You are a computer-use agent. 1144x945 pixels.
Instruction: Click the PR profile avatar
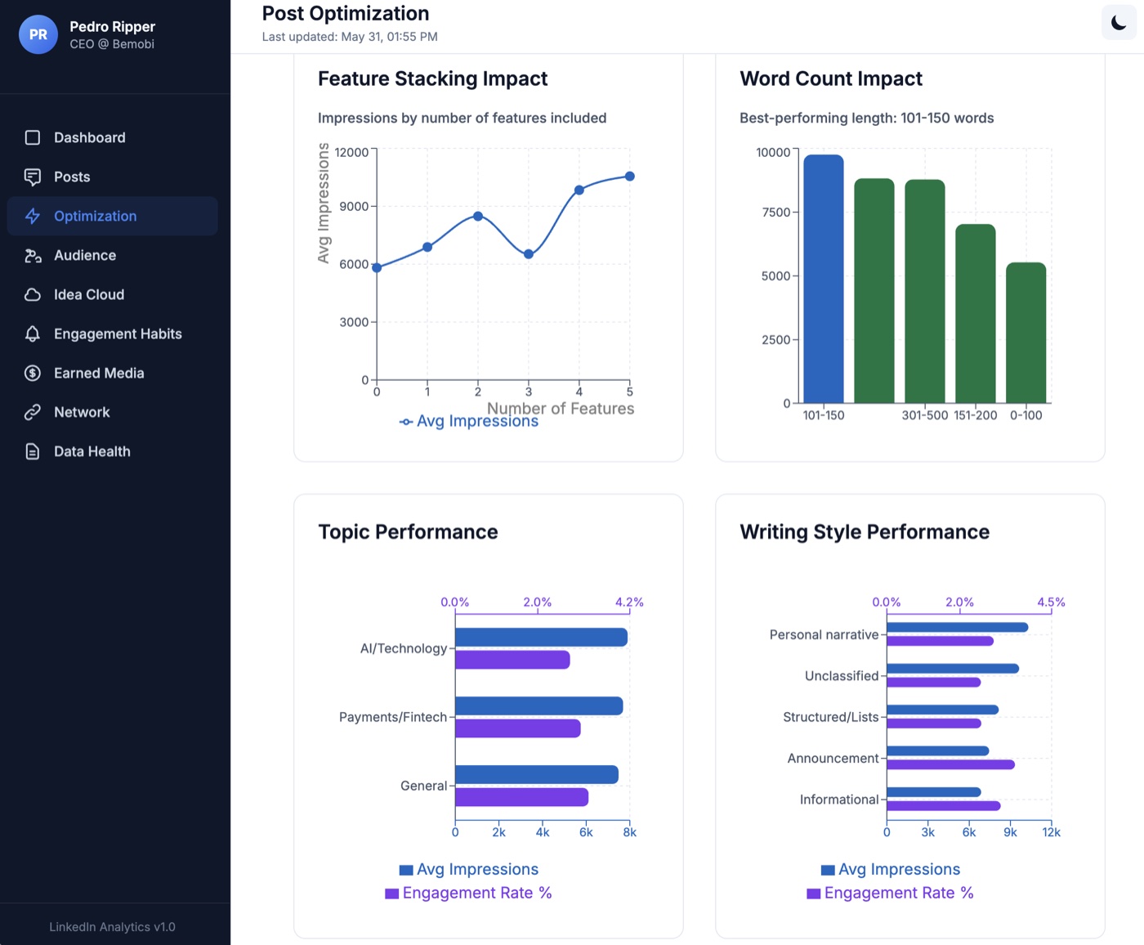(38, 34)
